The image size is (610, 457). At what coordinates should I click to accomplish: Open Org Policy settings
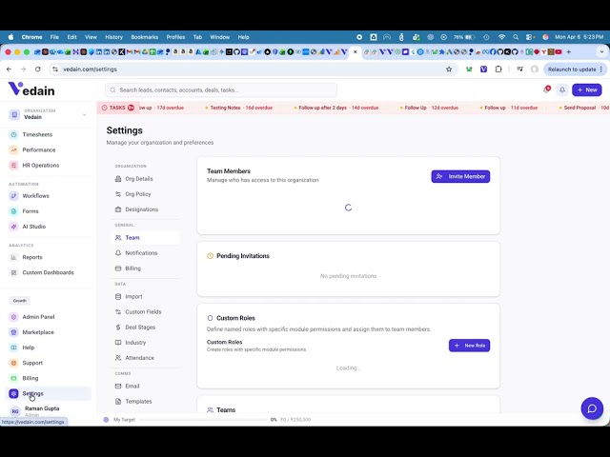tap(137, 194)
